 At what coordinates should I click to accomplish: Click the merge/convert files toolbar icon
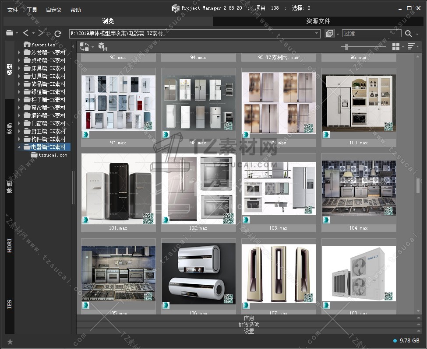click(85, 47)
